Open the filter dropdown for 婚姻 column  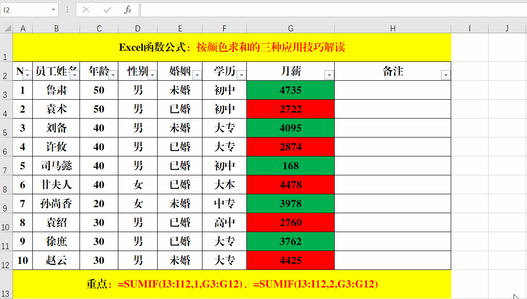pos(197,75)
